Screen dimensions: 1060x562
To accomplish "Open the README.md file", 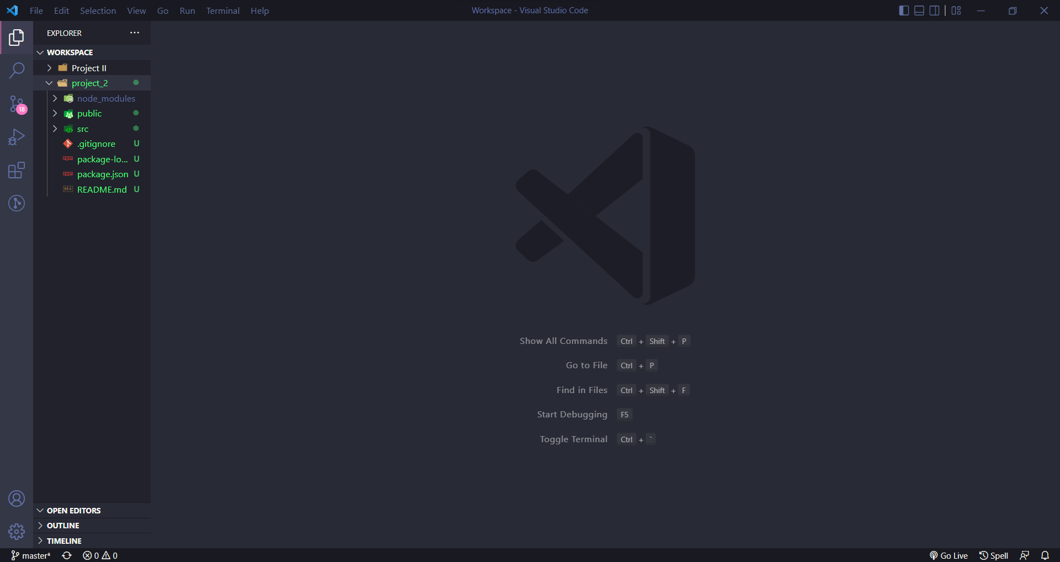I will click(x=92, y=189).
